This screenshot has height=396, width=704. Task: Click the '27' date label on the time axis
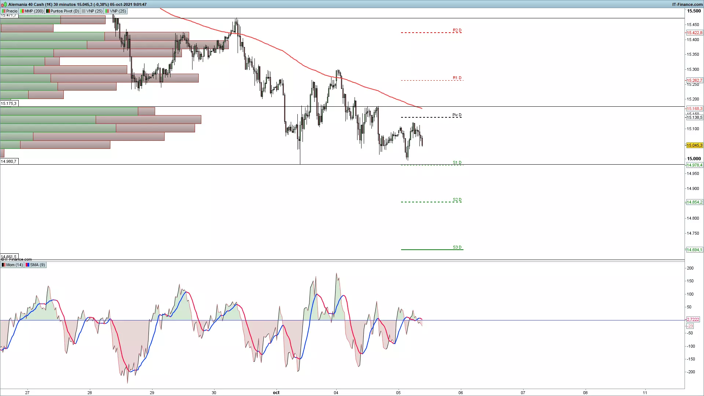(x=27, y=392)
